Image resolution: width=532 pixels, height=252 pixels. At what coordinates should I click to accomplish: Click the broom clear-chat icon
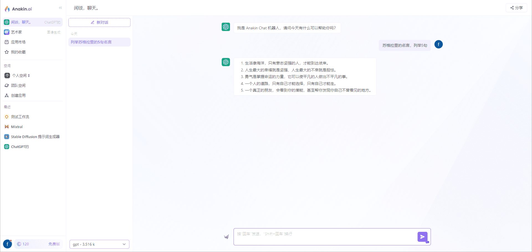[226, 237]
